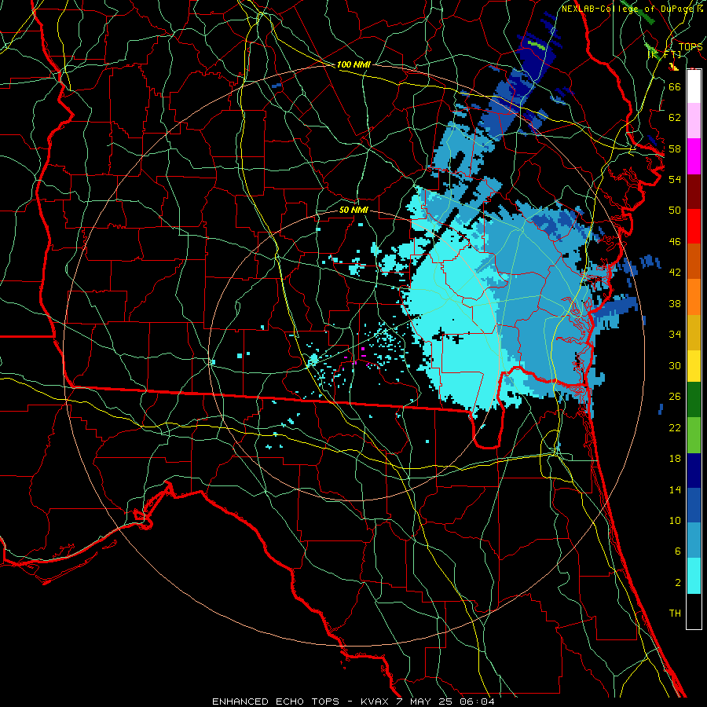Image resolution: width=707 pixels, height=707 pixels.
Task: Select the 26 legend value
Action: tap(675, 397)
